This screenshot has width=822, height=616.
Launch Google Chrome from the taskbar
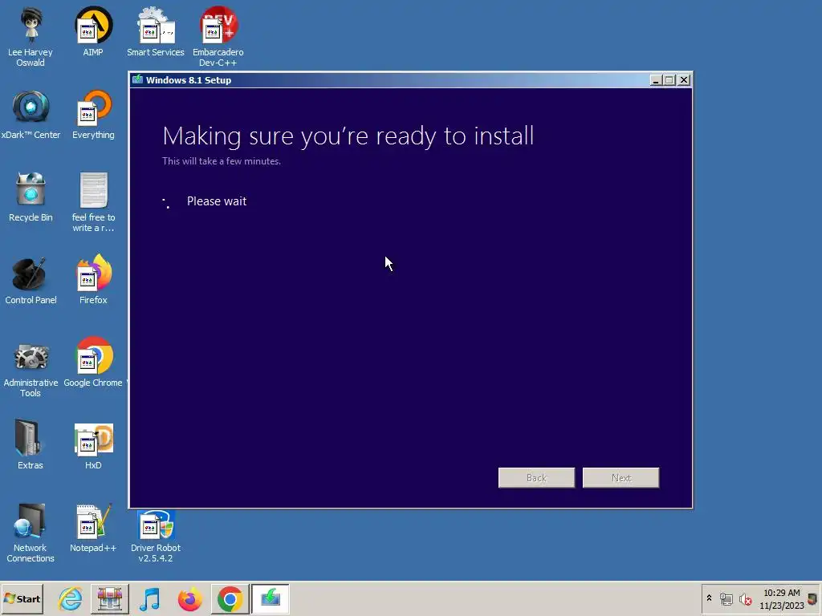pos(230,598)
